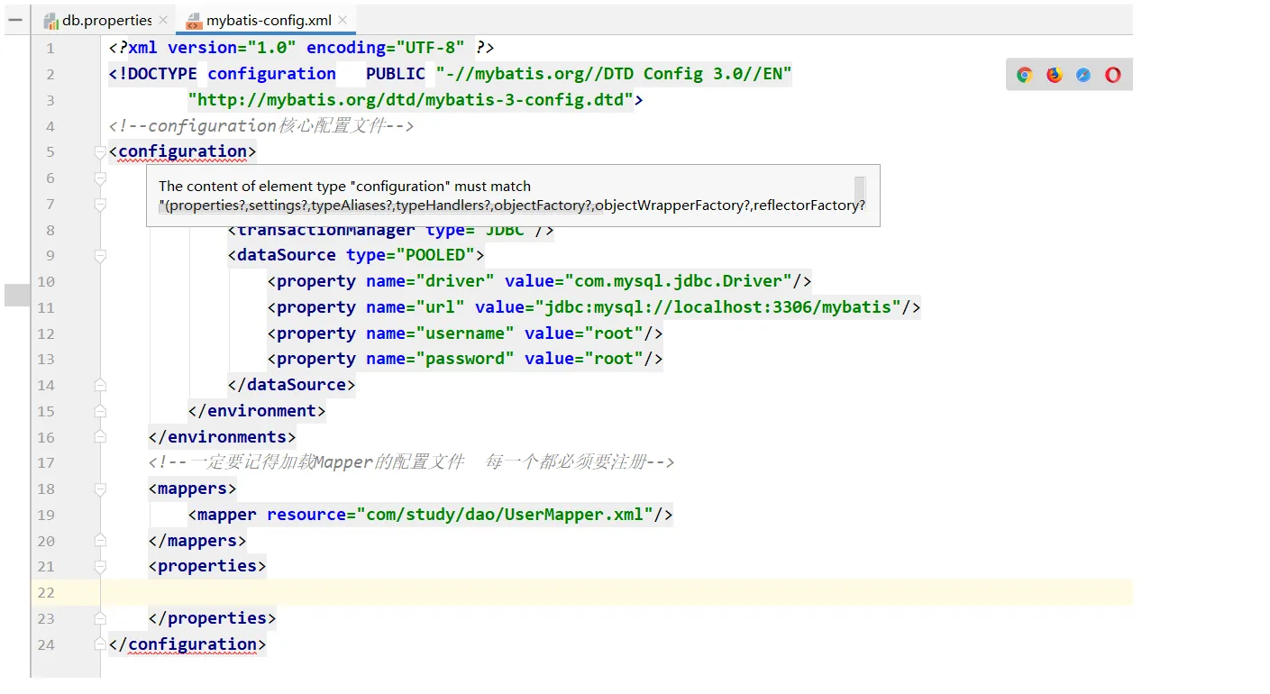Screen dimensions: 1270x694
Task: Click the empty line 22 to place cursor
Action: [x=270, y=592]
